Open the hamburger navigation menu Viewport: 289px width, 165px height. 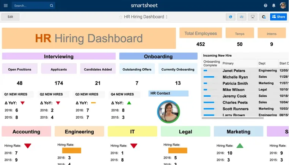click(x=6, y=6)
